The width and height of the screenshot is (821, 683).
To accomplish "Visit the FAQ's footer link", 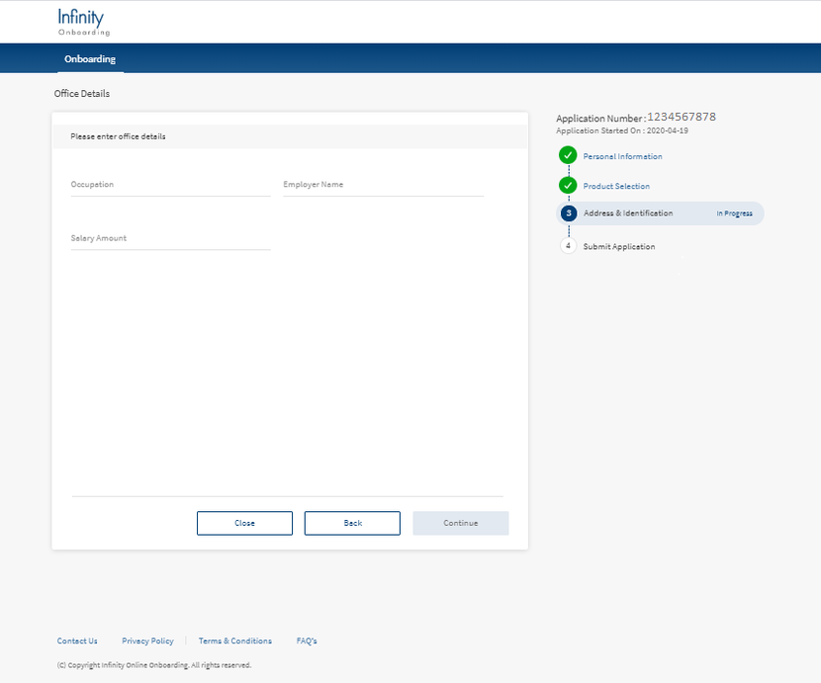I will [307, 640].
